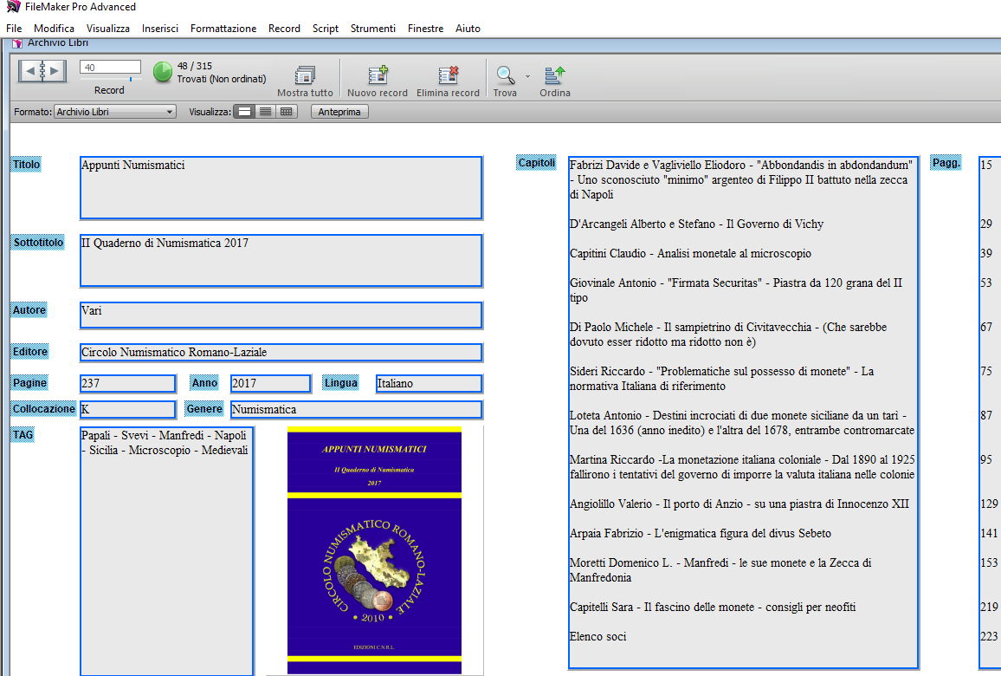Sort records with Ordina icon
The width and height of the screenshot is (1001, 676).
pos(555,75)
